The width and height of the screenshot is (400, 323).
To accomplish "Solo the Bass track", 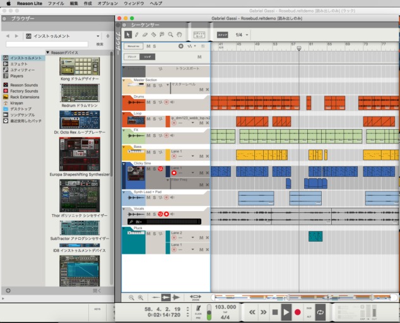I will [155, 152].
